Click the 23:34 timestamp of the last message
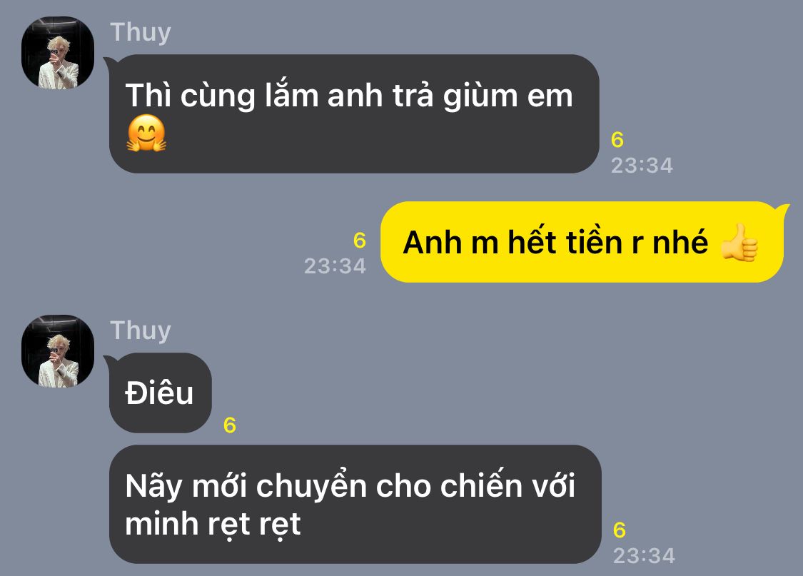 tap(644, 556)
